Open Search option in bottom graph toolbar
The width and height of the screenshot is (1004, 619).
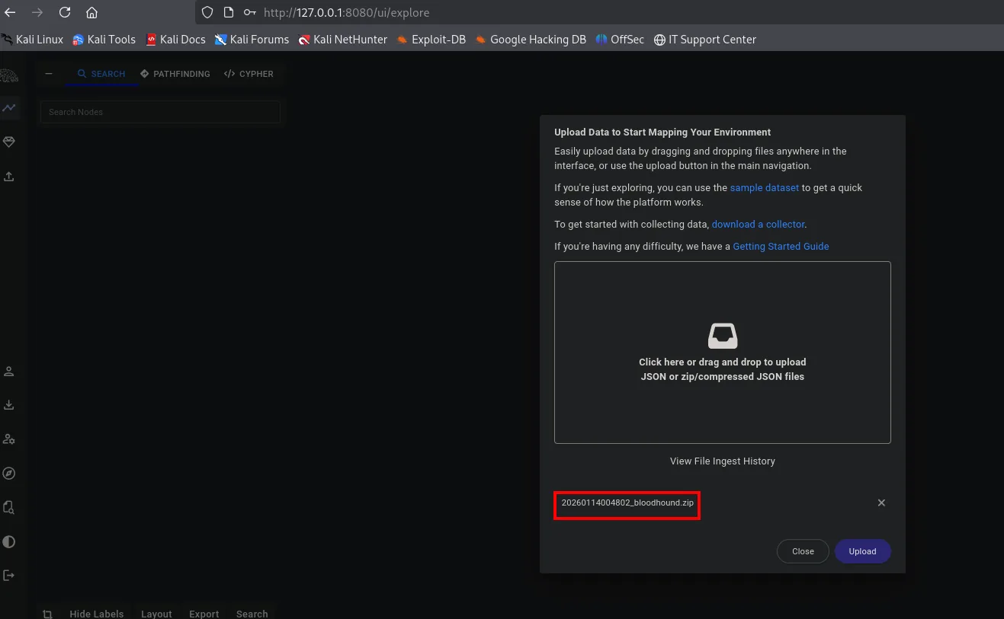pos(252,614)
